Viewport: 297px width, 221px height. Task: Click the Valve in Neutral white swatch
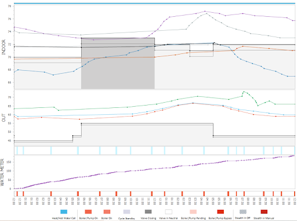(169, 212)
